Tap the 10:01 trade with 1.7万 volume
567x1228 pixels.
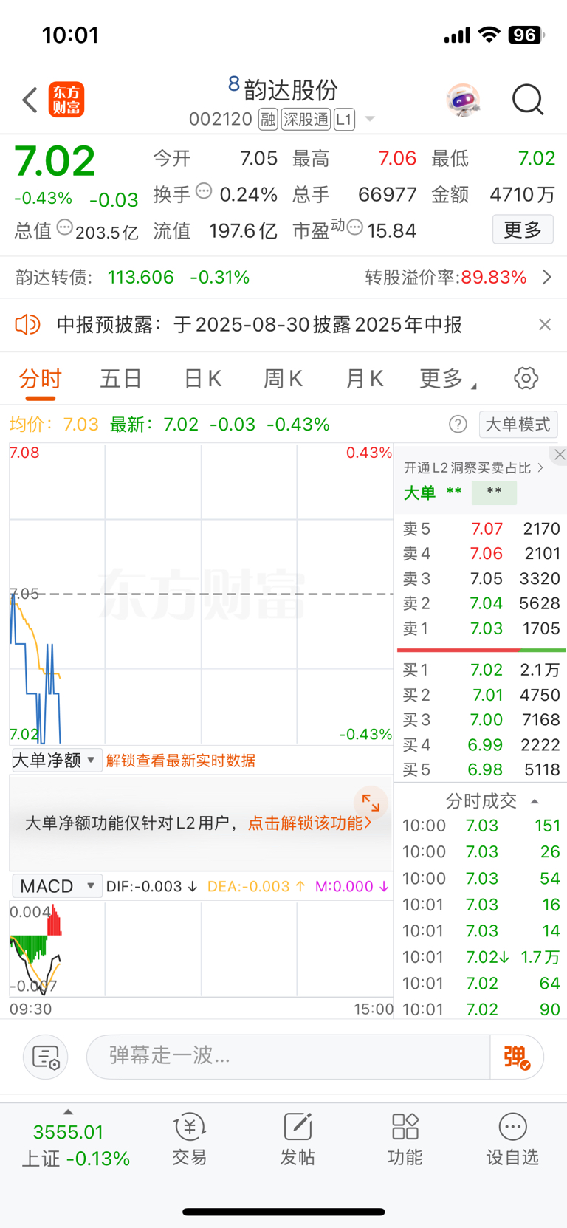[x=481, y=957]
